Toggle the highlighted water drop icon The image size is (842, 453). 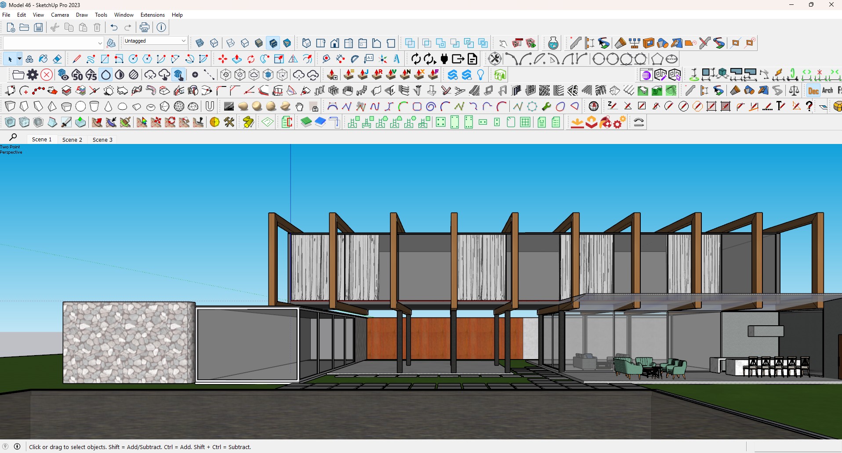point(106,75)
